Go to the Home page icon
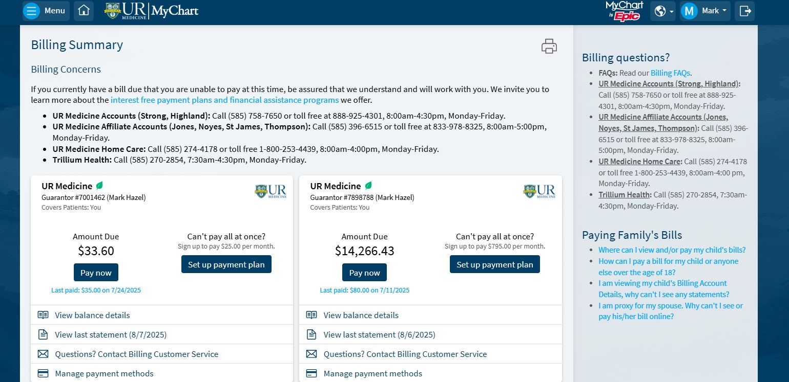789x382 pixels. tap(84, 11)
